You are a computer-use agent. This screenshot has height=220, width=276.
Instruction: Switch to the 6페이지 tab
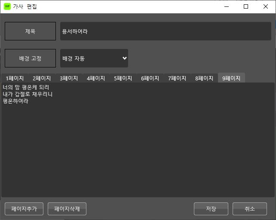[x=150, y=78]
